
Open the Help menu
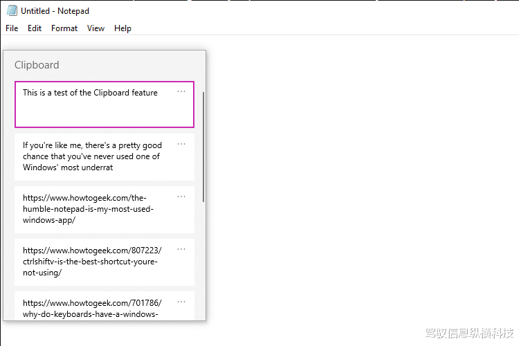[x=122, y=28]
